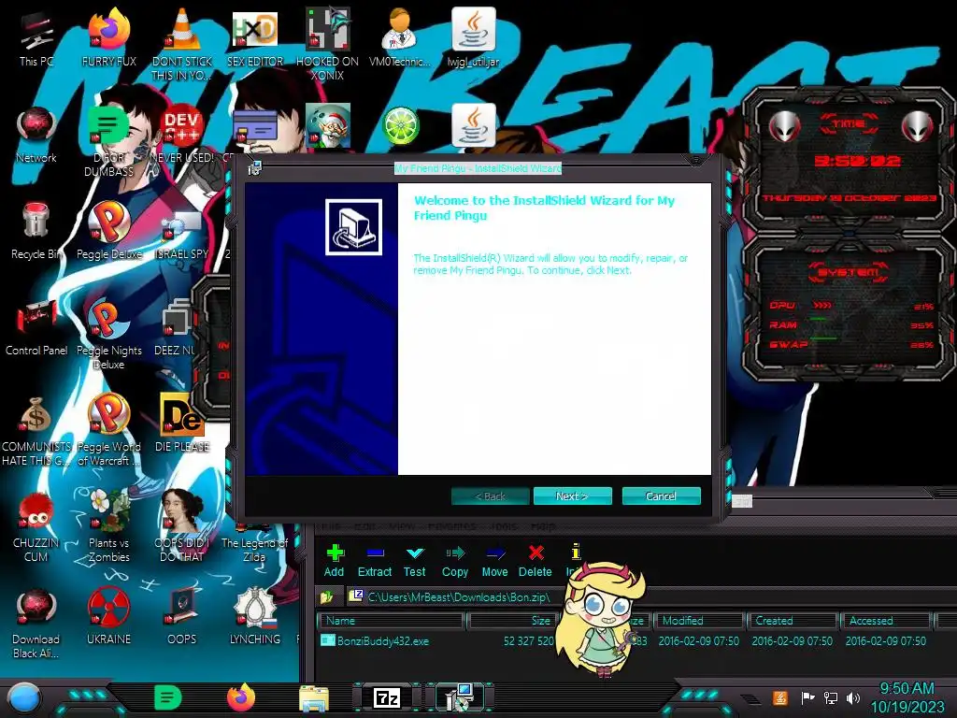
Task: Click the Test archive toolbar button
Action: (x=414, y=561)
